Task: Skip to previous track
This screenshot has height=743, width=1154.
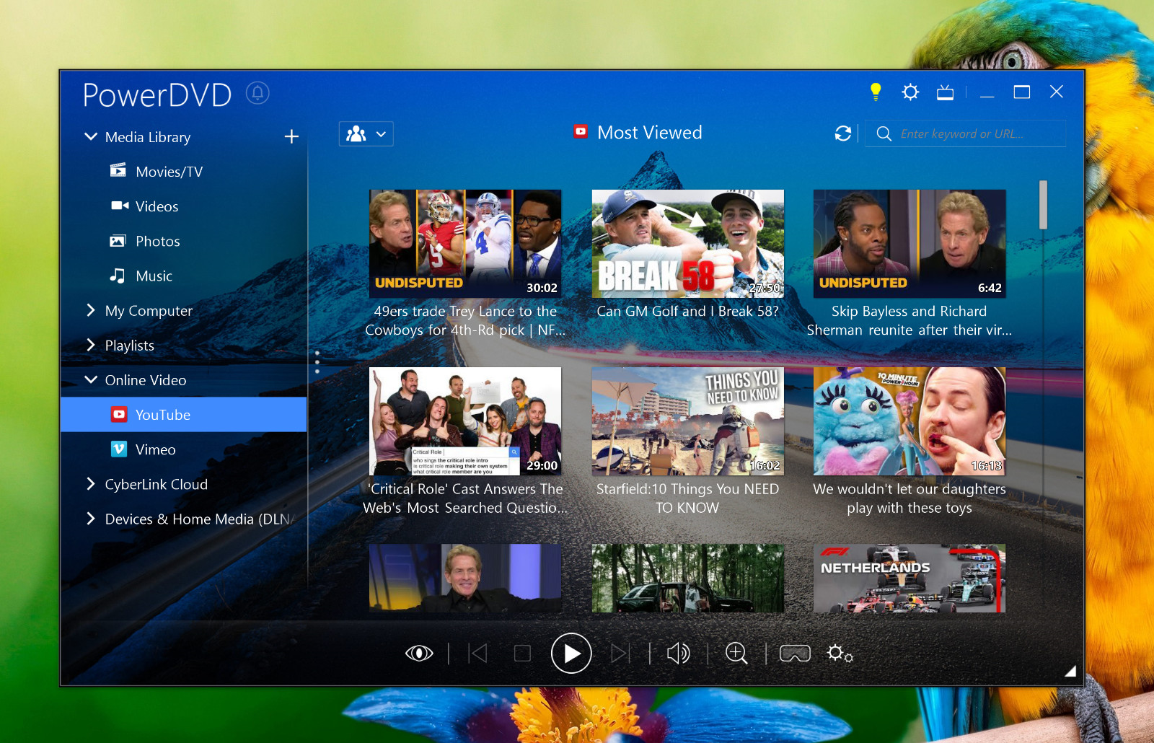Action: (477, 654)
